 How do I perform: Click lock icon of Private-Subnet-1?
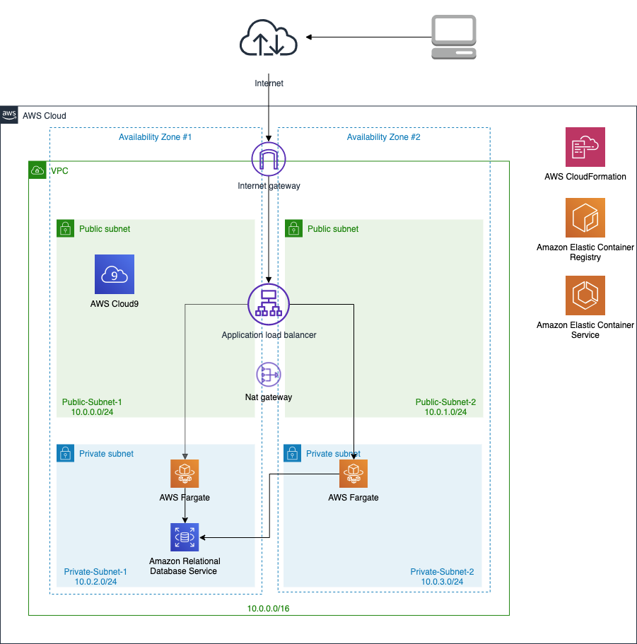[x=65, y=453]
